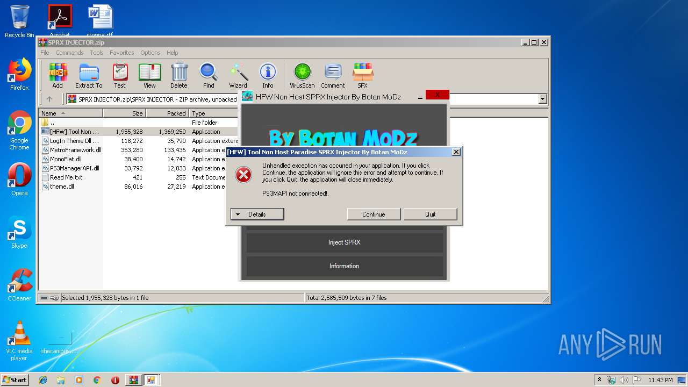This screenshot has width=688, height=387.
Task: Click the Information button in injector
Action: click(345, 266)
